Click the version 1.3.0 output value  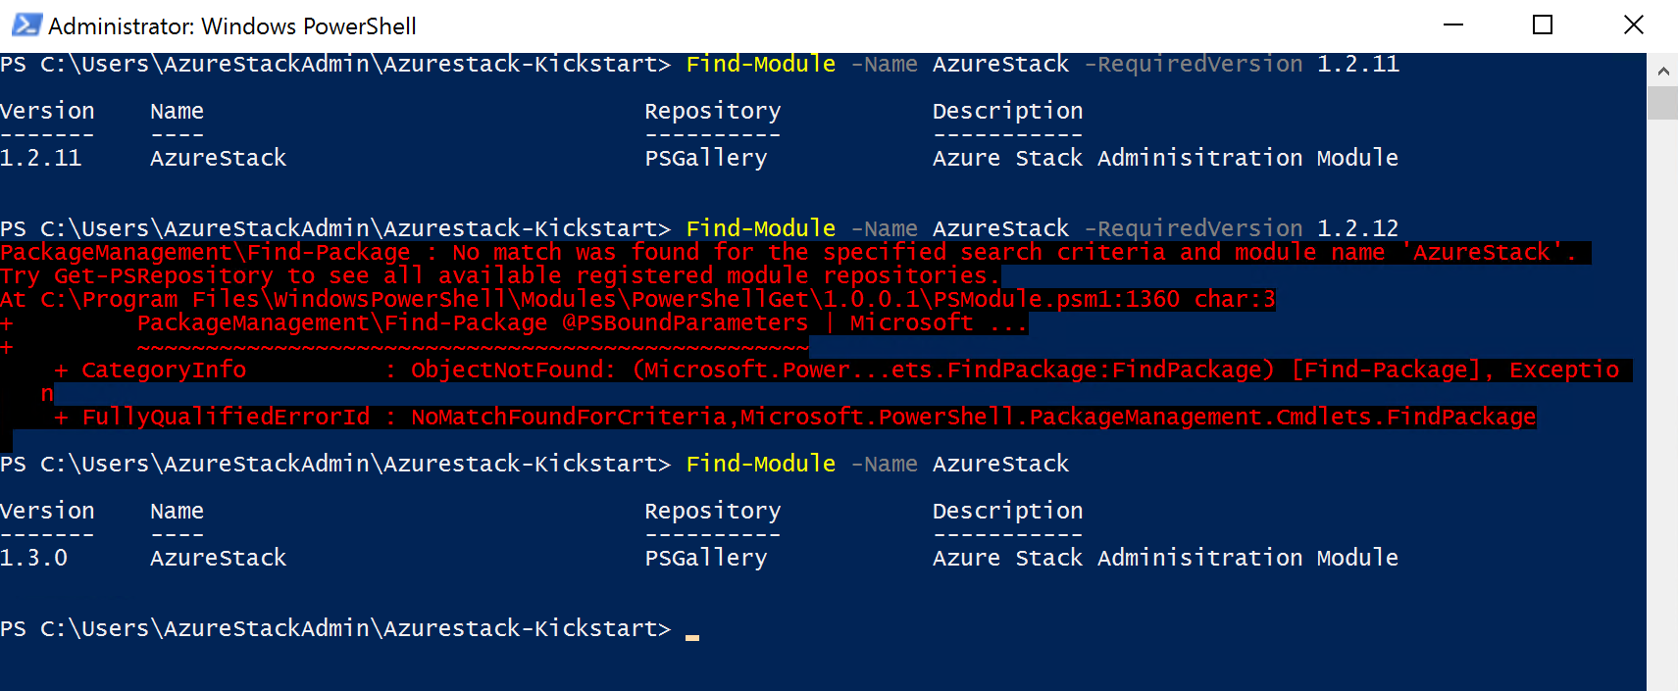[x=34, y=558]
